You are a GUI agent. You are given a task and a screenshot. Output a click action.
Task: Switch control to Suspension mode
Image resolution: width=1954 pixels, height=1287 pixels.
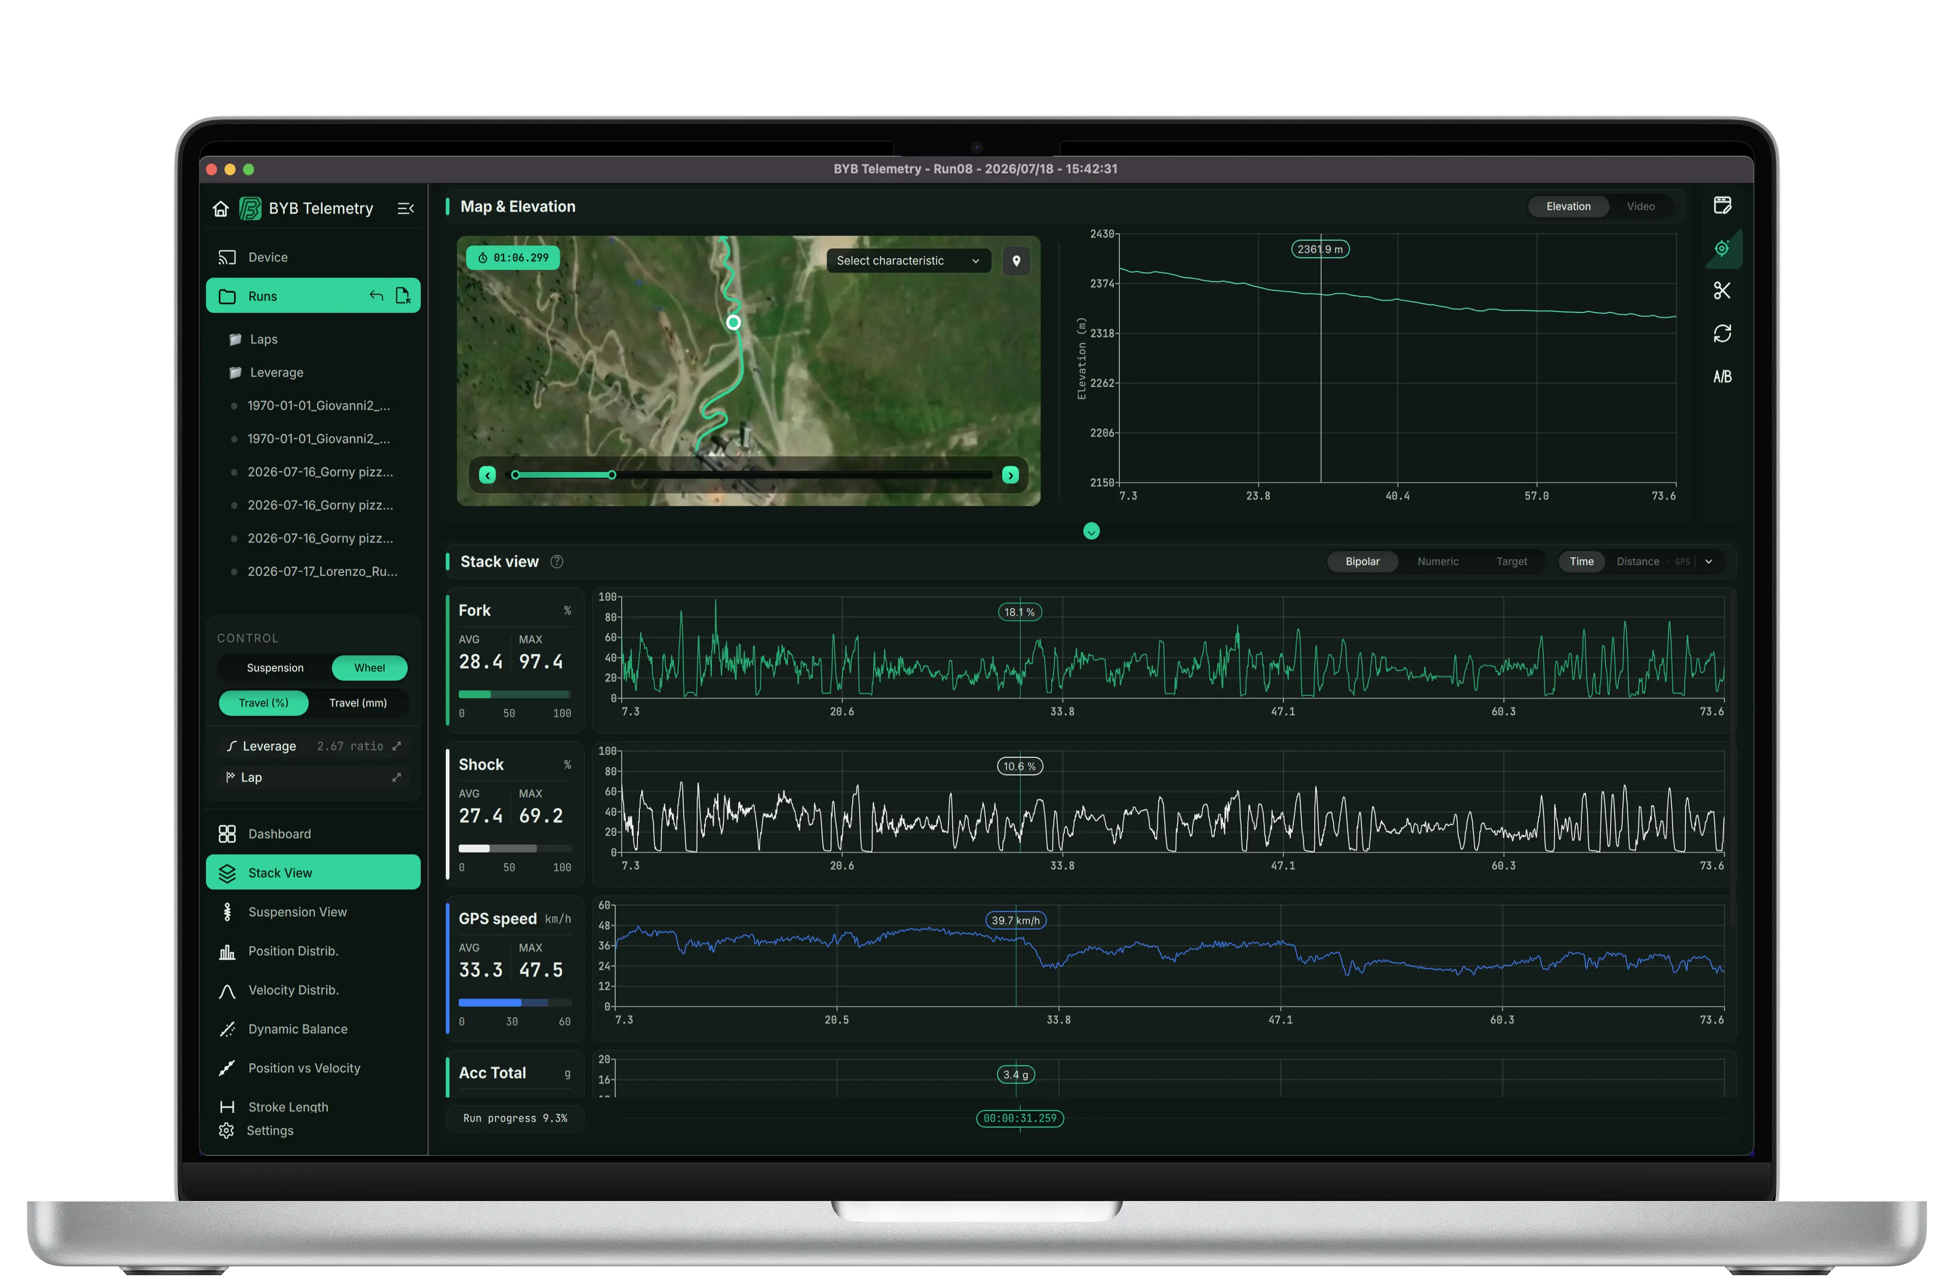[x=275, y=668]
